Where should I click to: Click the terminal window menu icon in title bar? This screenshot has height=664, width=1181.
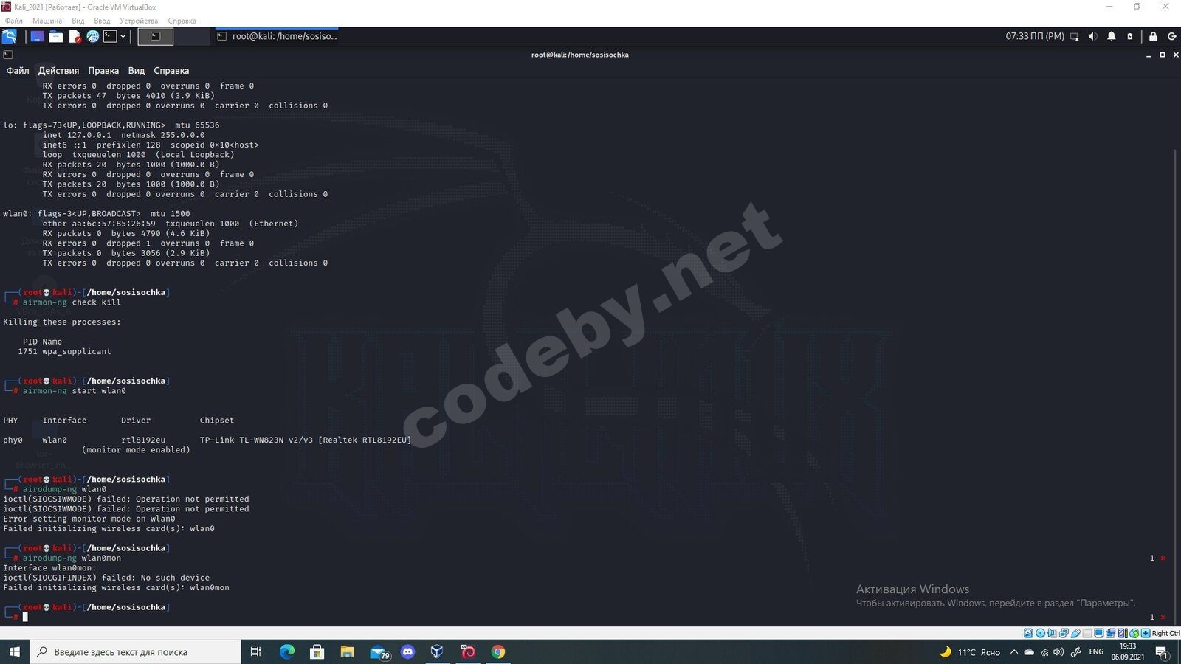[x=8, y=55]
